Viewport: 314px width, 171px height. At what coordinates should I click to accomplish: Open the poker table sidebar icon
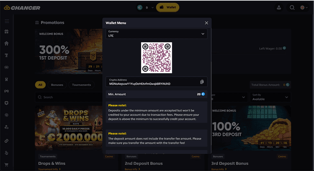coord(7,67)
